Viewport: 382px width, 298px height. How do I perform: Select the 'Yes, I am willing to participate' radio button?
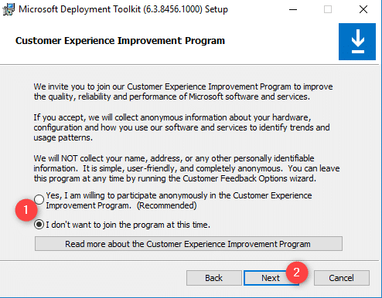click(39, 199)
